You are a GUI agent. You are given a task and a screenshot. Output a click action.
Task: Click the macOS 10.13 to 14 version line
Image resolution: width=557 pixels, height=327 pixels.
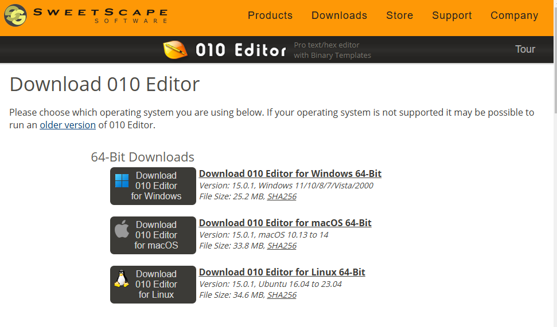(263, 235)
